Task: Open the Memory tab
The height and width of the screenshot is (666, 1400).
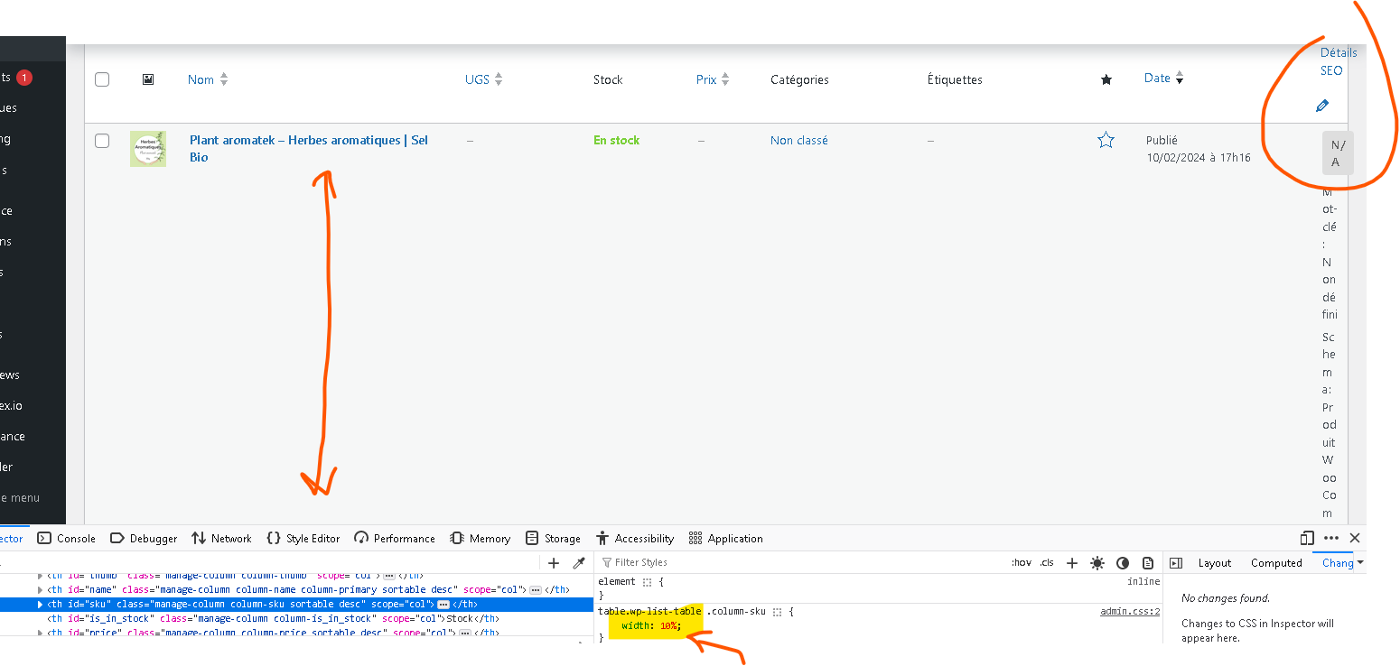Action: 481,538
